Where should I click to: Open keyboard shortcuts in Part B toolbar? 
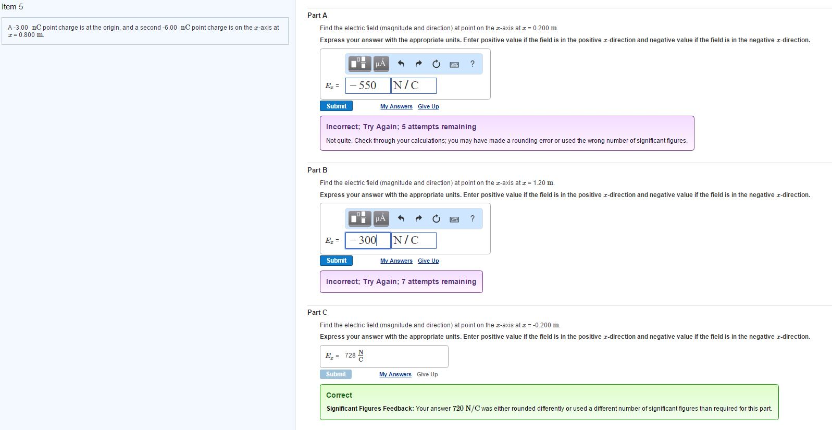tap(454, 219)
